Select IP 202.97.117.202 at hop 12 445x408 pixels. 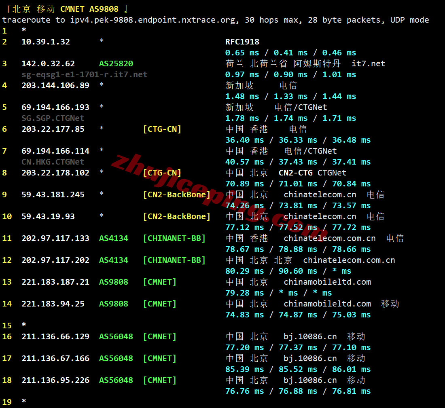(55, 260)
